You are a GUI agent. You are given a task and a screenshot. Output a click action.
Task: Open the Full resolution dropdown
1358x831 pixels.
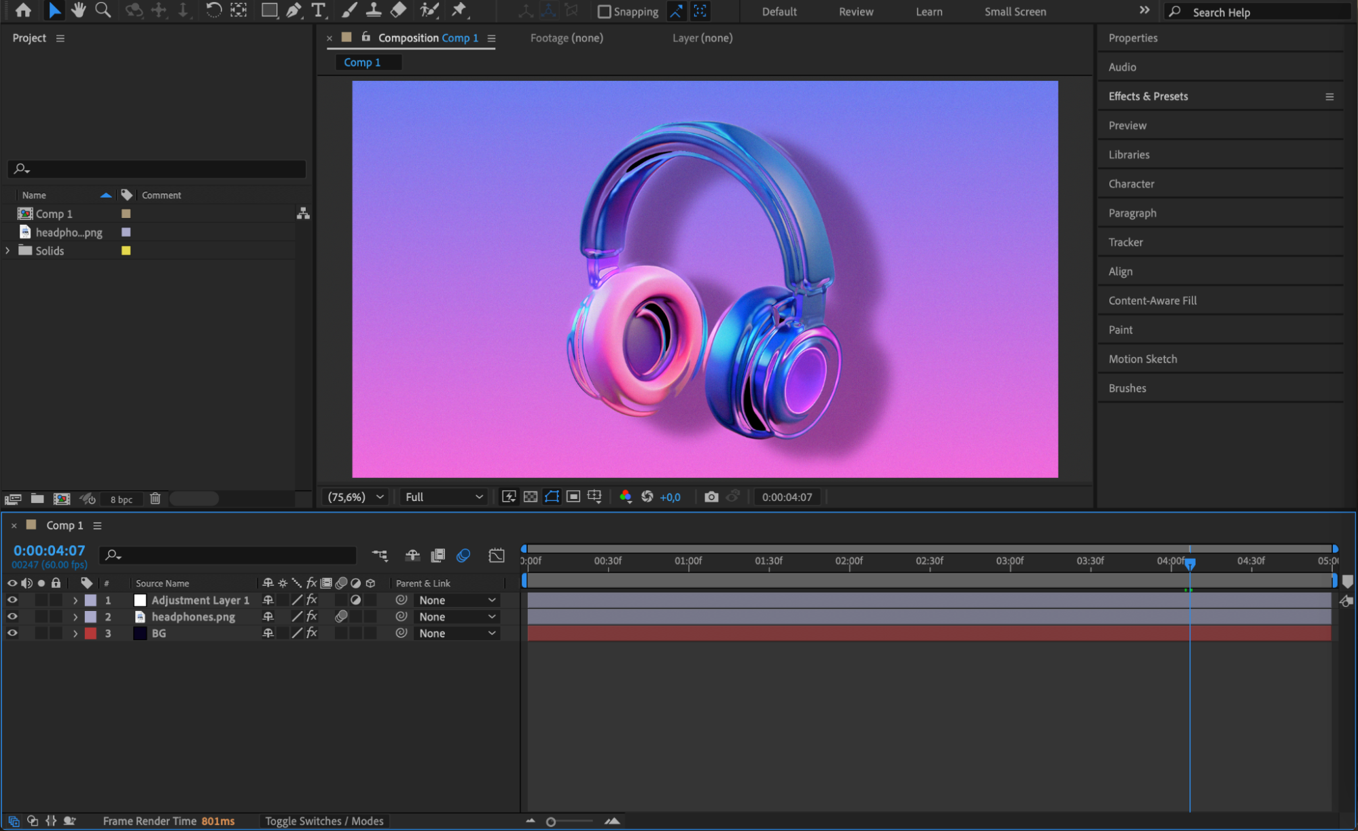(444, 497)
